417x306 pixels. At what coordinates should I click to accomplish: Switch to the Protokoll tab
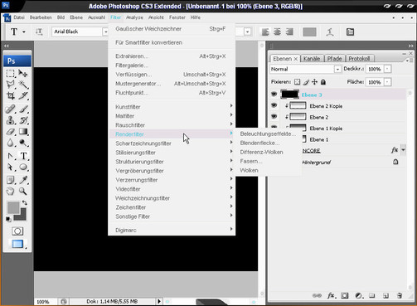359,59
